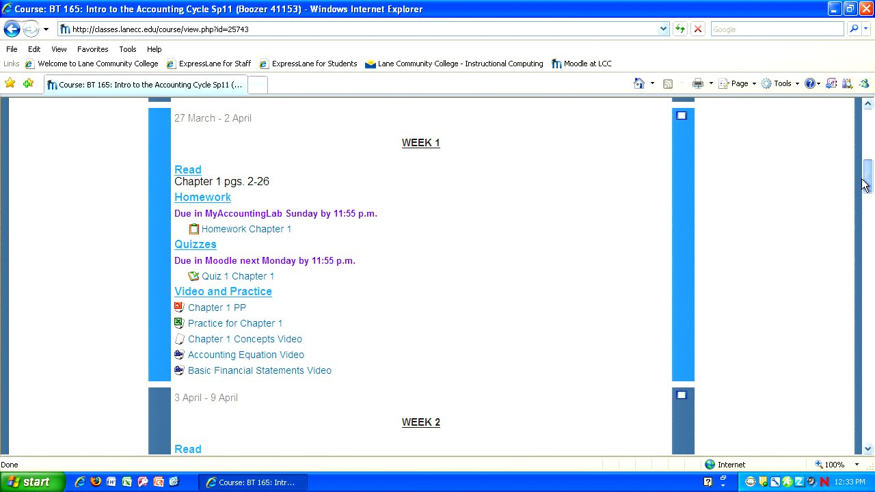Open the Tools dropdown in command bar
The width and height of the screenshot is (875, 492).
click(x=782, y=83)
